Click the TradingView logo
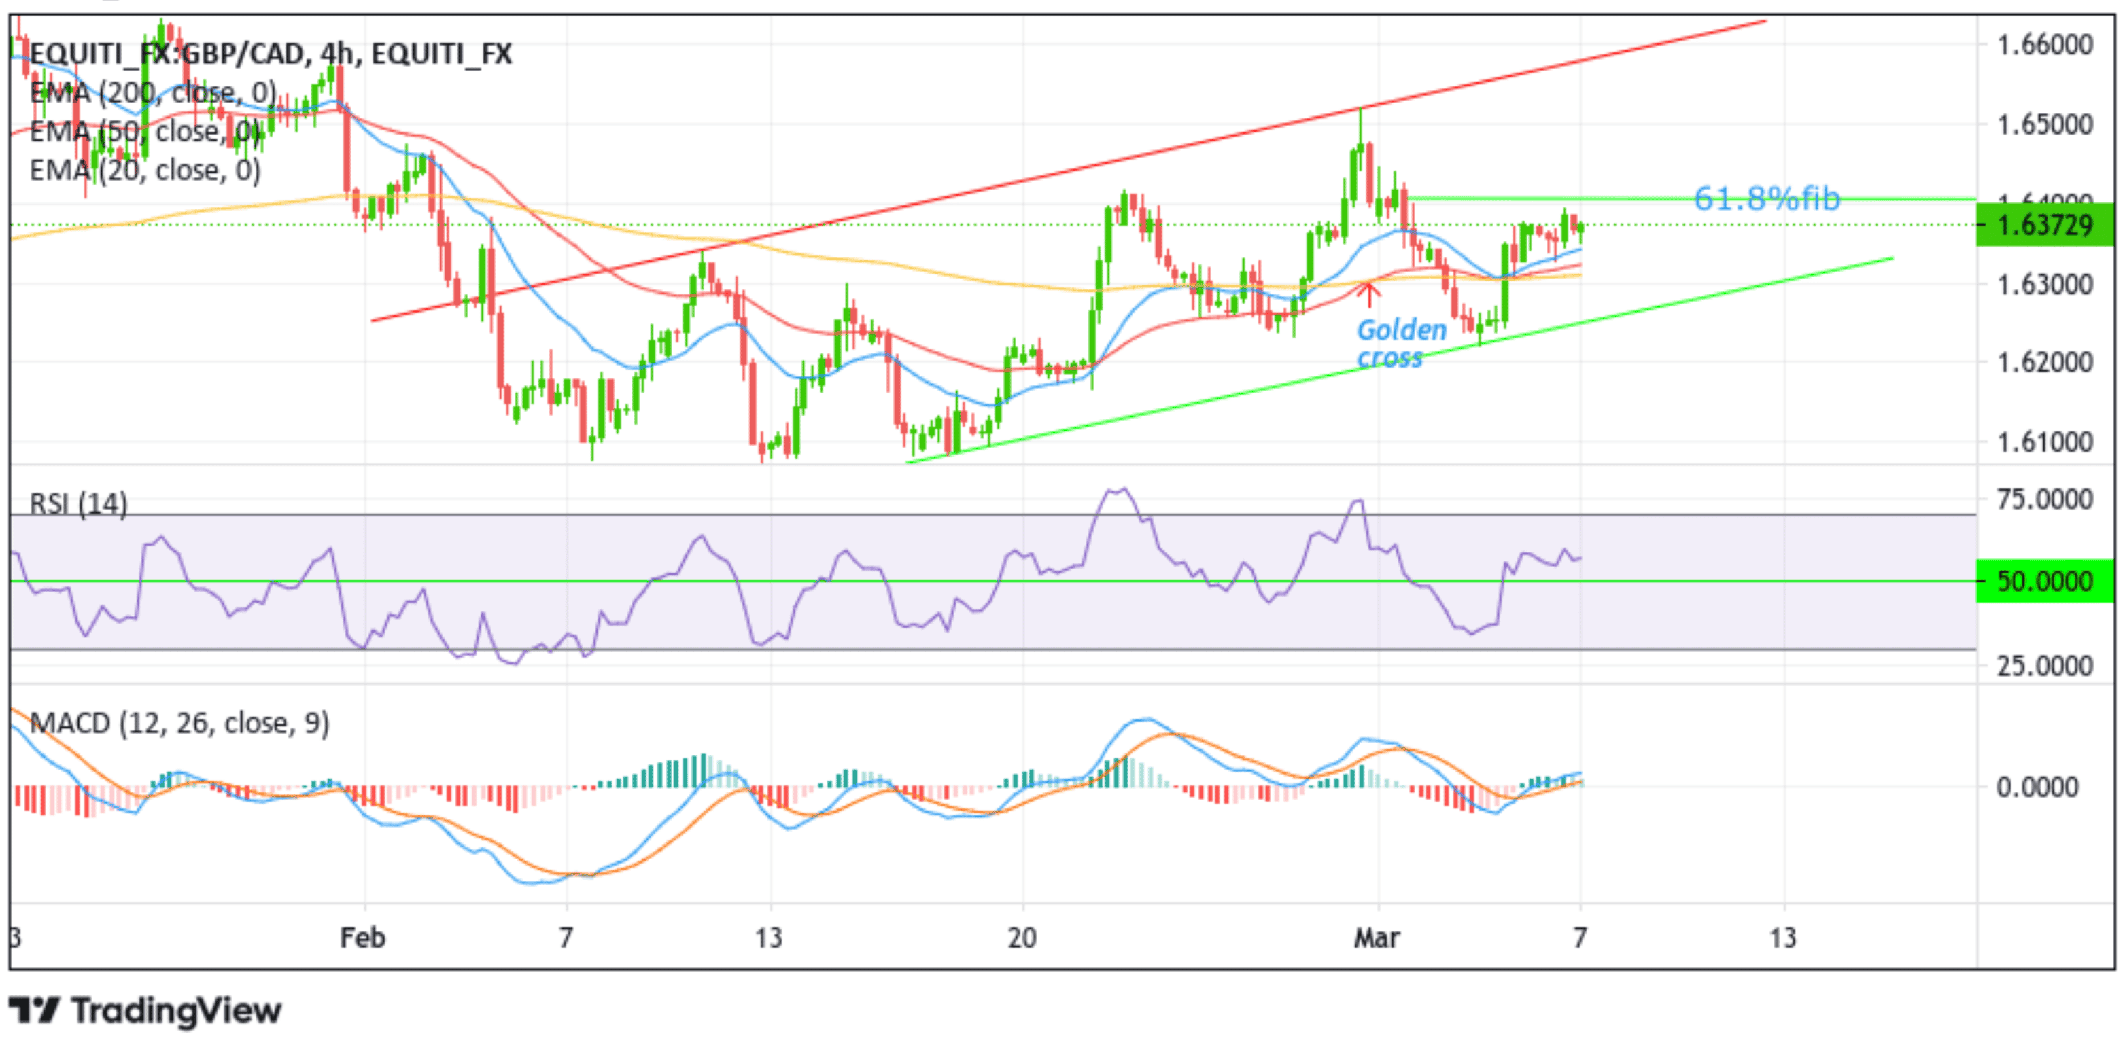 click(145, 1010)
